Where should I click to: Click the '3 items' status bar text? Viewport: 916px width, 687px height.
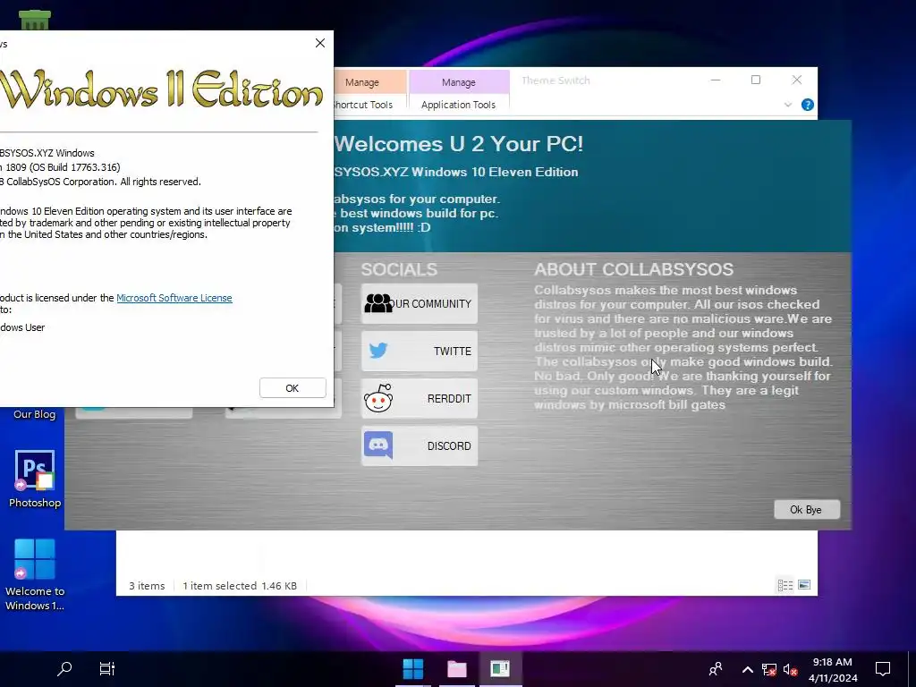148,586
